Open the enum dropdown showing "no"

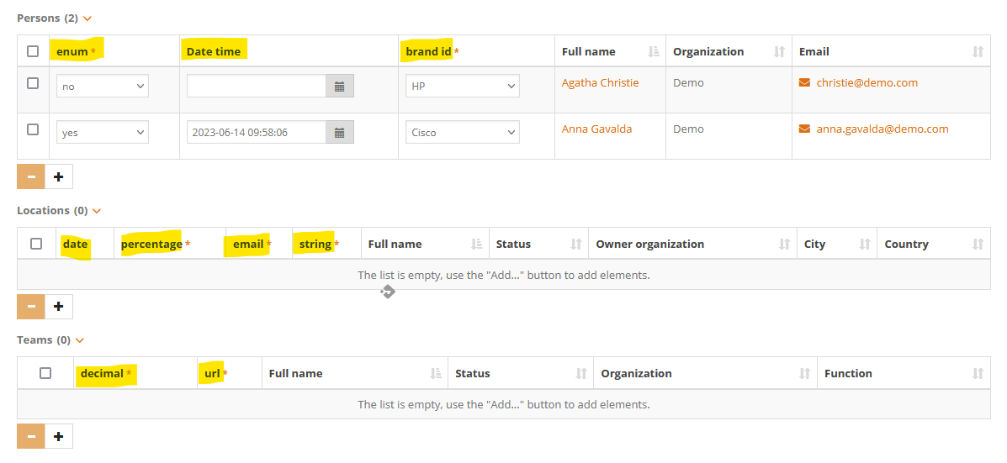click(x=102, y=87)
